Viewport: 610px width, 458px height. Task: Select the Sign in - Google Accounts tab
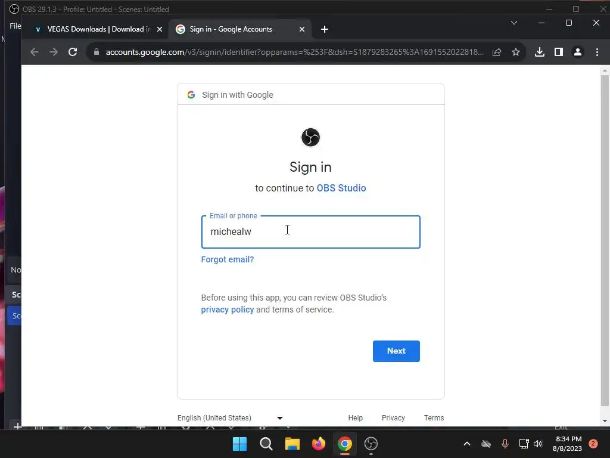pos(239,29)
